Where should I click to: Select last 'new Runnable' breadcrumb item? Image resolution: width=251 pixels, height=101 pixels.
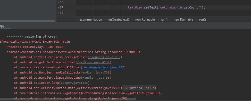(x=183, y=20)
